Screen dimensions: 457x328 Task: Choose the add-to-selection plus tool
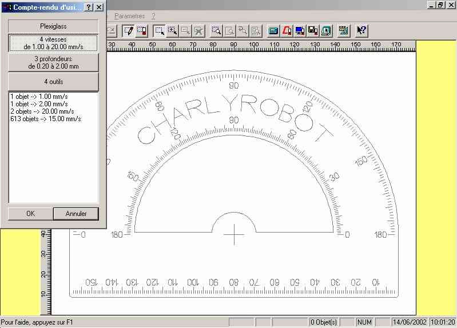(172, 31)
